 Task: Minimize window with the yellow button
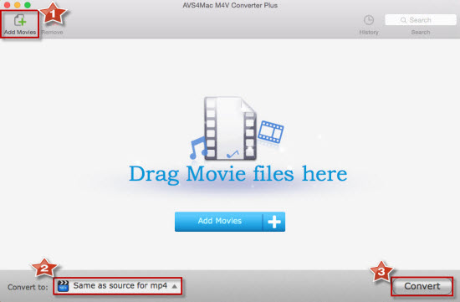18,5
